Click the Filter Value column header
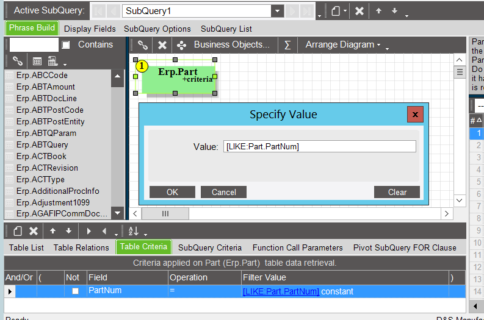This screenshot has height=320, width=484. [x=345, y=277]
